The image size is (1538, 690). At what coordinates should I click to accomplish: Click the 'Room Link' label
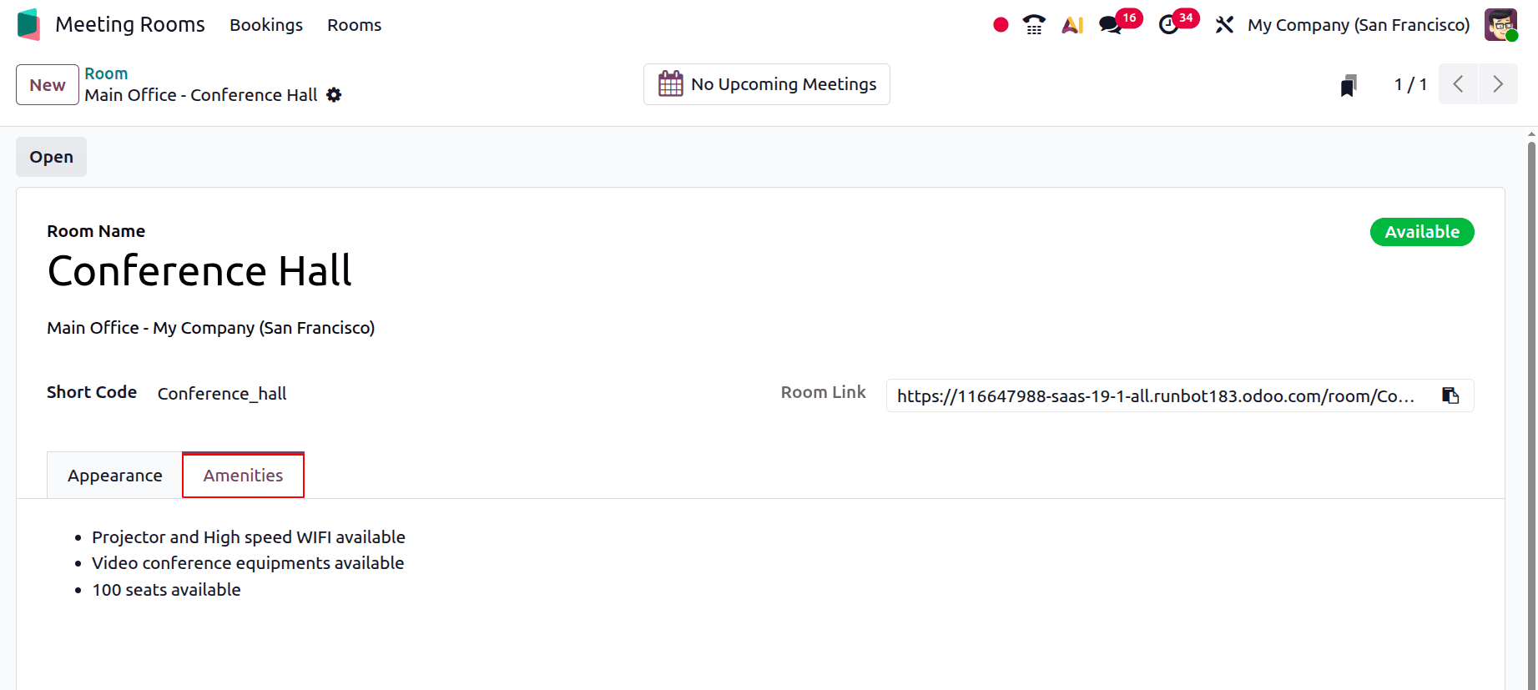[823, 392]
